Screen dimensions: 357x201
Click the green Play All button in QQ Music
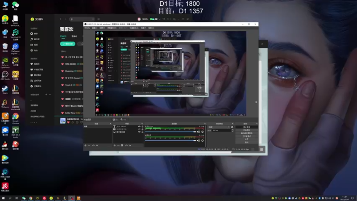[x=68, y=44]
